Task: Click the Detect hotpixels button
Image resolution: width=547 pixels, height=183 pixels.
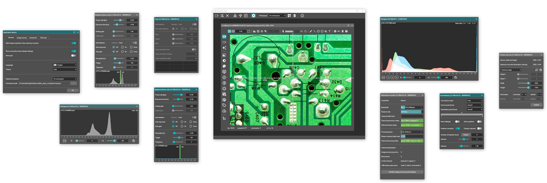Action: (466, 135)
